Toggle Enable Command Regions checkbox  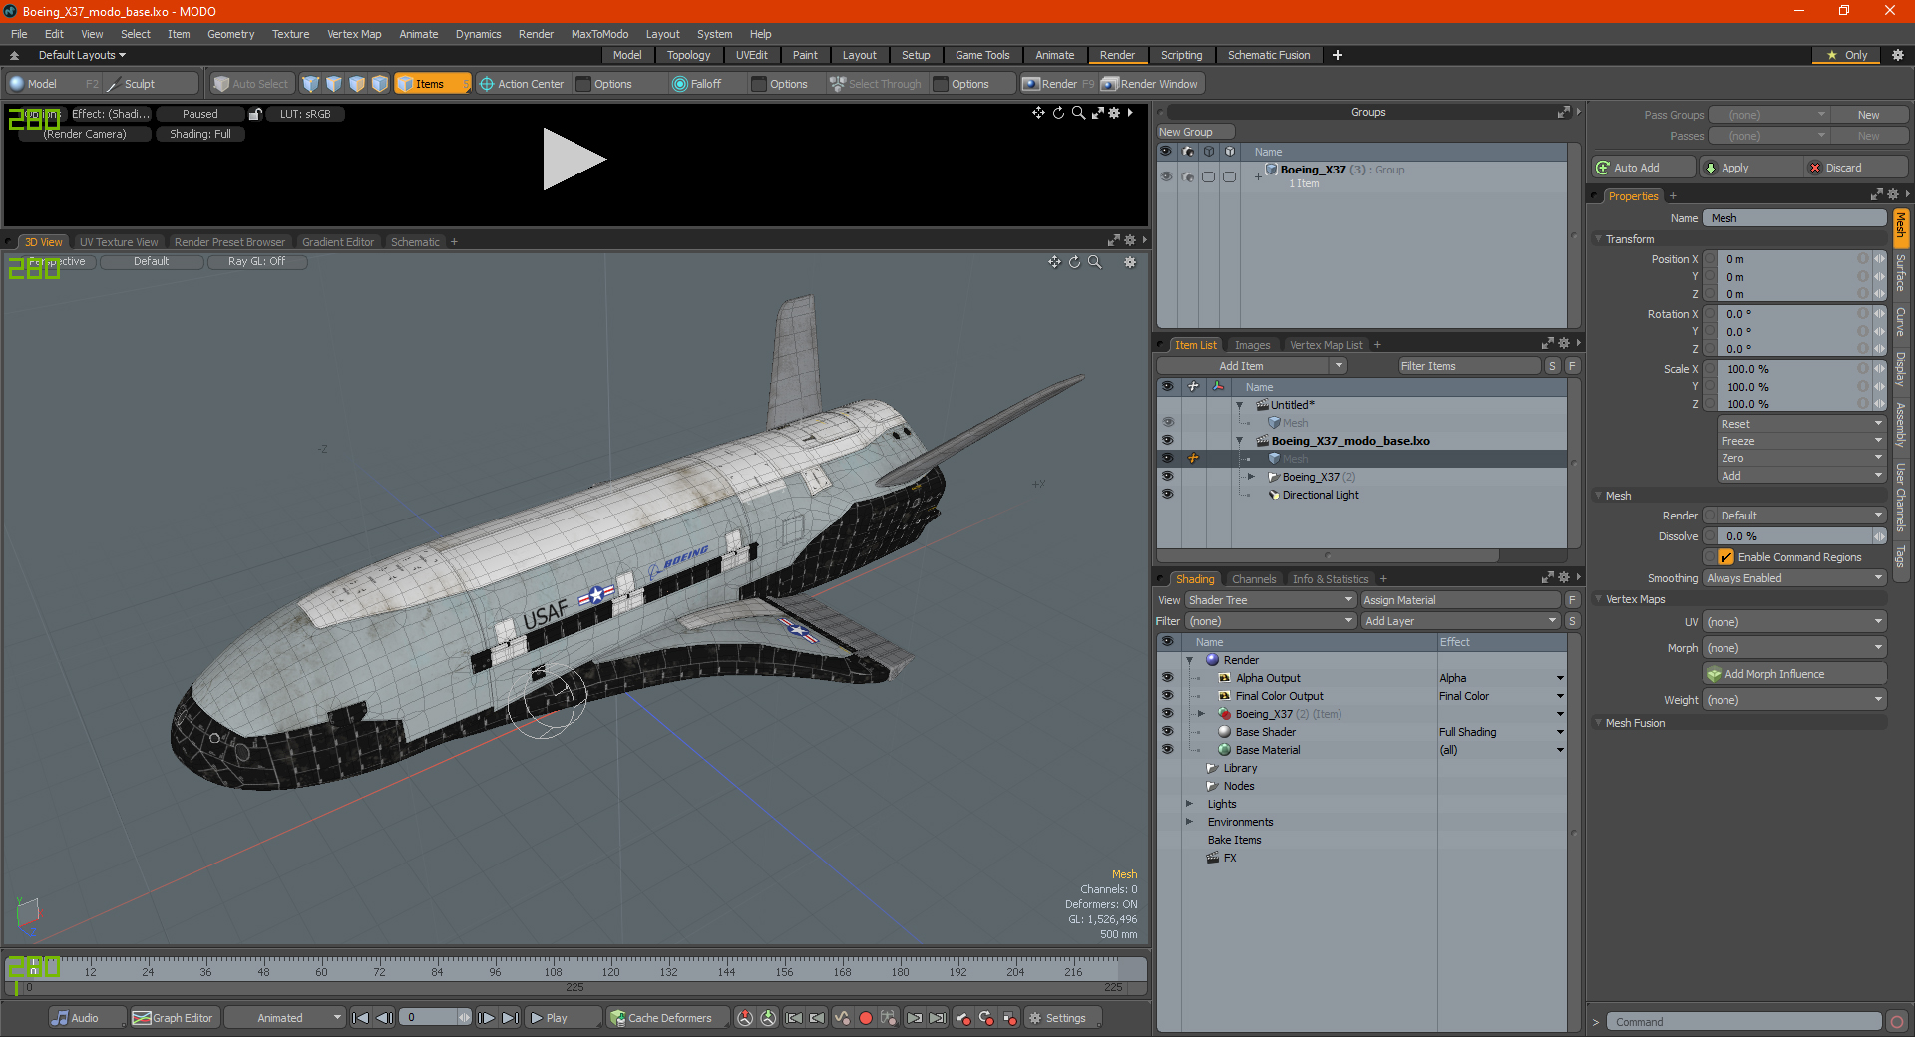[x=1725, y=557]
